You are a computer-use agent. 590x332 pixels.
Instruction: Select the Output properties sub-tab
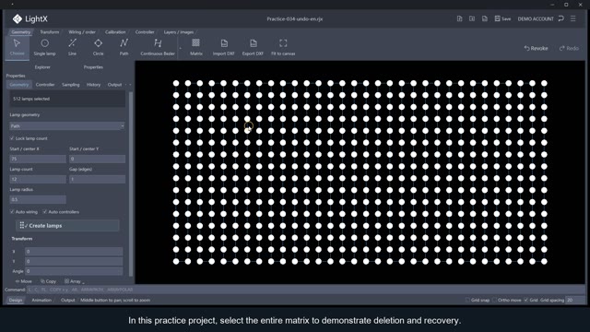point(114,85)
